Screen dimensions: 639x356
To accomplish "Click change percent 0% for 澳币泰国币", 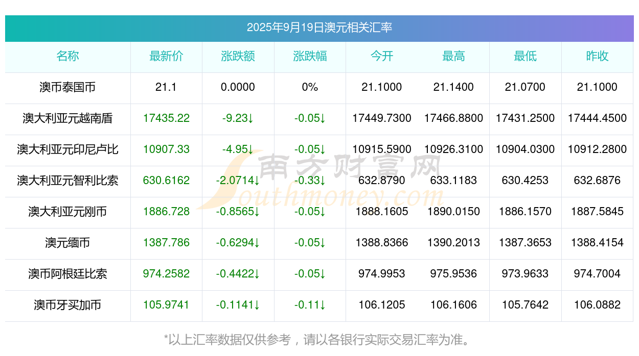I will pyautogui.click(x=310, y=87).
